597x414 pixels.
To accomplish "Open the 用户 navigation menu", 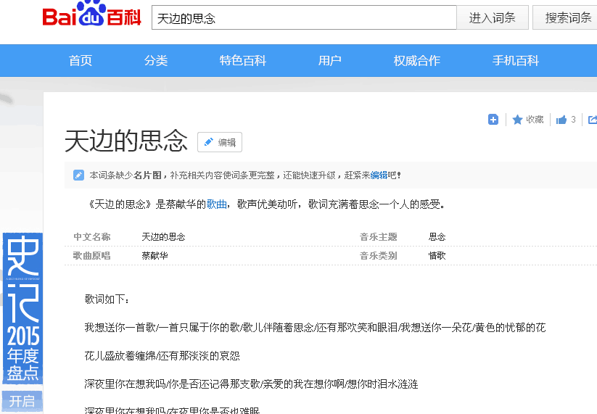I will click(x=330, y=61).
